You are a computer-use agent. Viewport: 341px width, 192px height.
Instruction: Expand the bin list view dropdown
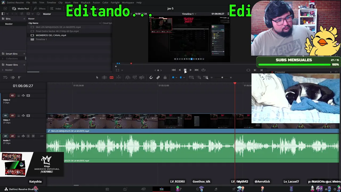pyautogui.click(x=7, y=14)
